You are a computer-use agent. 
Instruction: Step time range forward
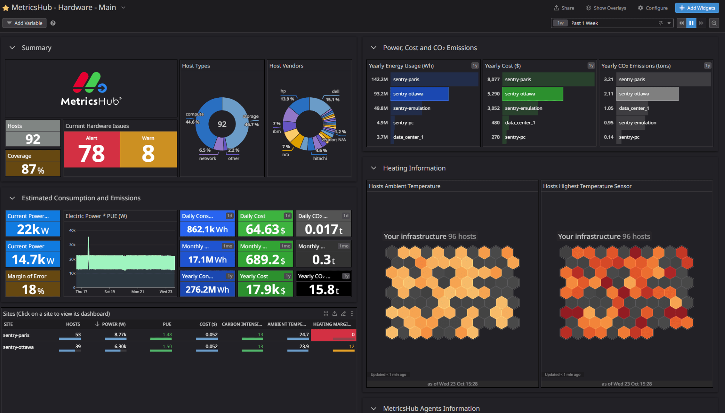pyautogui.click(x=701, y=23)
